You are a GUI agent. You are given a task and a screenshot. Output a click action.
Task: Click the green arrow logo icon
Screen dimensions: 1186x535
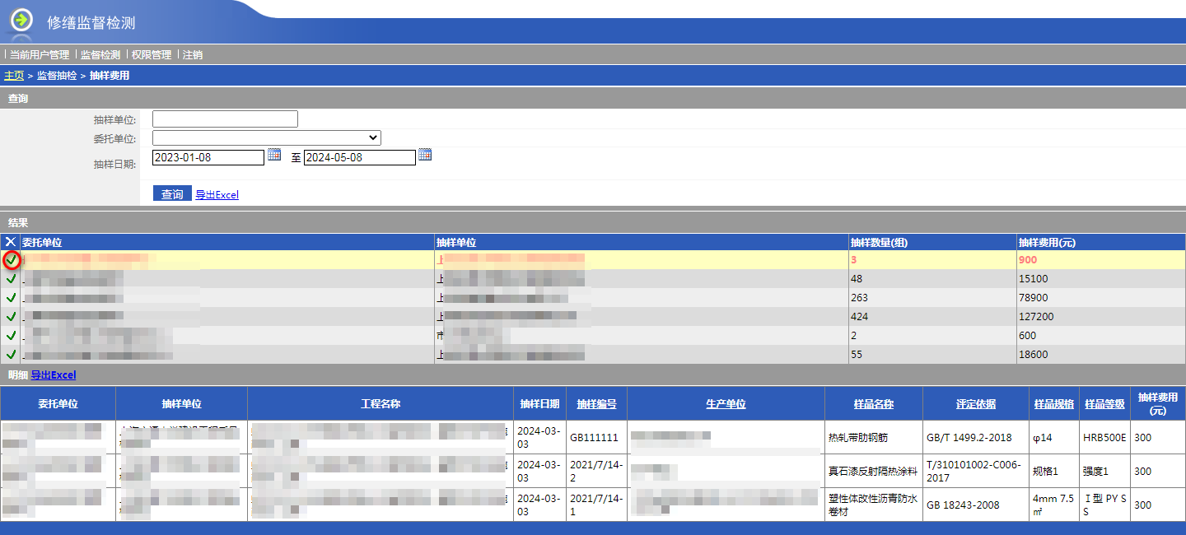(x=21, y=20)
